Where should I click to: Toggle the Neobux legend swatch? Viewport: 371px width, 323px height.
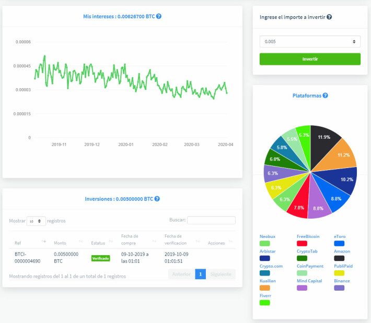click(x=265, y=243)
